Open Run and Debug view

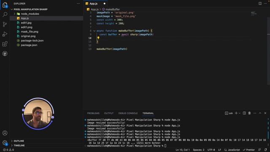coord(5,34)
